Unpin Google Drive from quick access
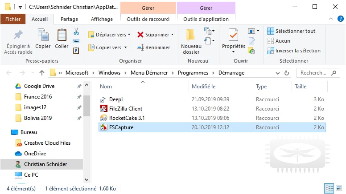Viewport: 346px width, 194px height. pos(79,86)
